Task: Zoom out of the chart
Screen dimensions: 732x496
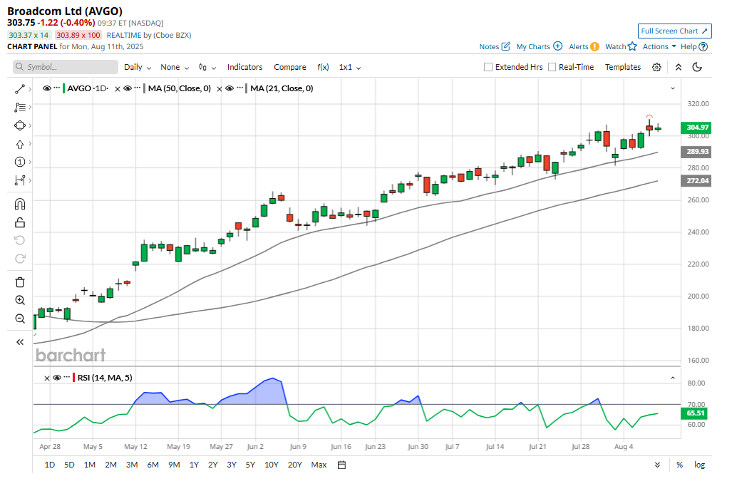Action: coord(20,319)
